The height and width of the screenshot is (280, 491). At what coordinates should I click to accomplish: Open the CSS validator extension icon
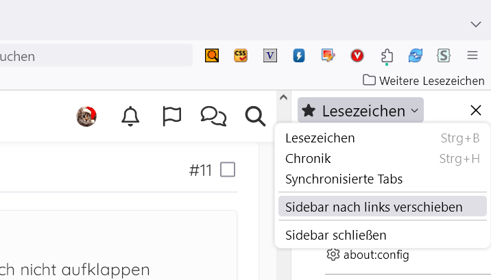click(x=241, y=55)
